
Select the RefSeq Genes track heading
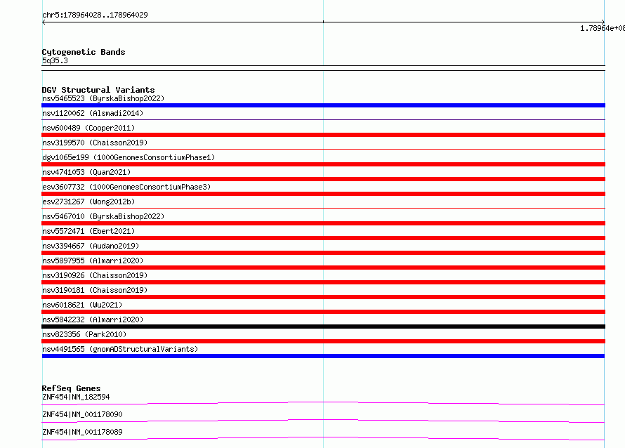72,388
